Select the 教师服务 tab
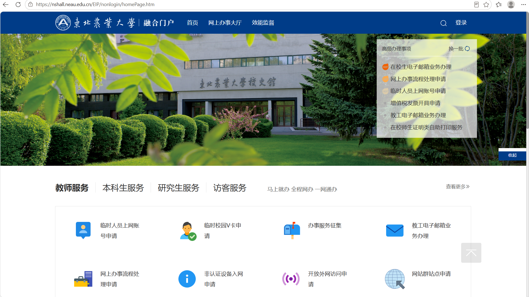529x297 pixels. pyautogui.click(x=72, y=188)
